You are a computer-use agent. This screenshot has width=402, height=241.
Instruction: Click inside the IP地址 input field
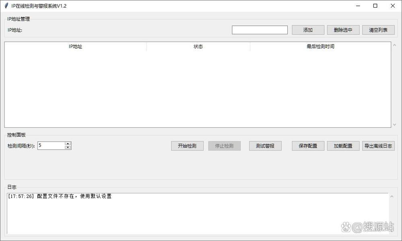coord(260,30)
